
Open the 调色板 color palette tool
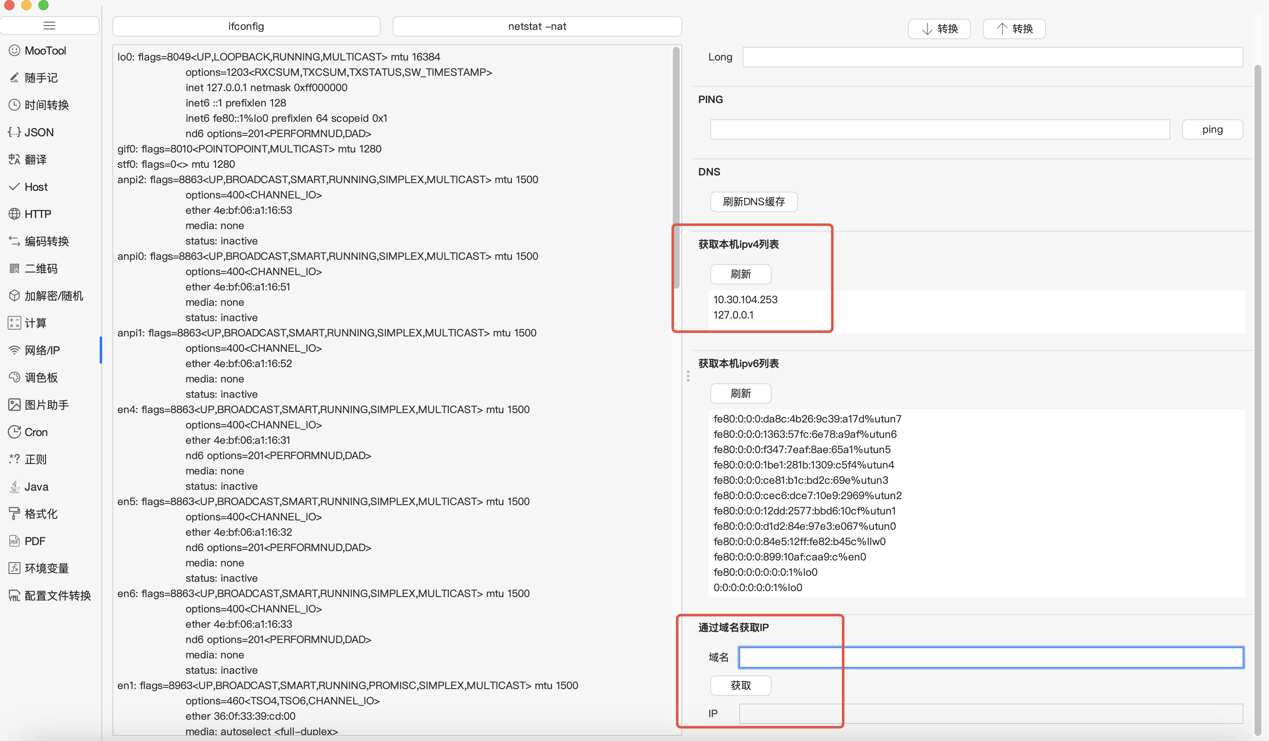pyautogui.click(x=40, y=377)
